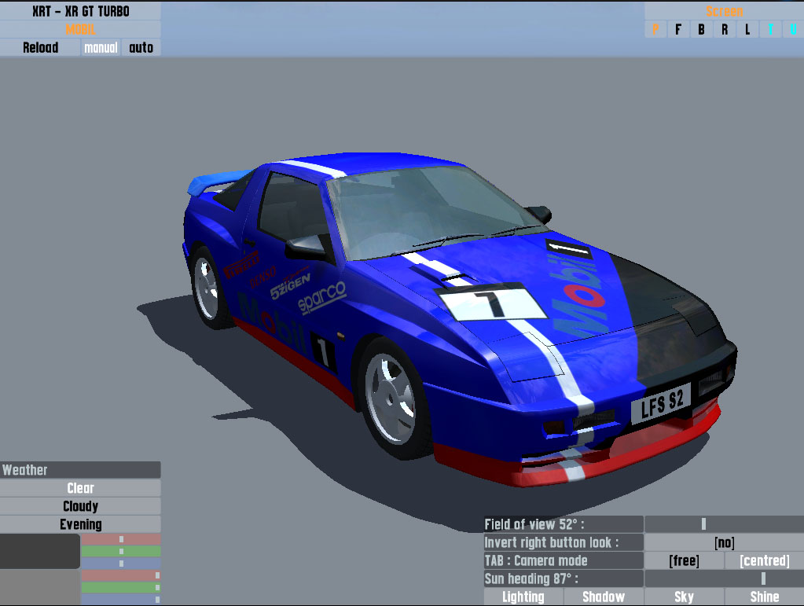Screen dimensions: 804x606
Task: Click the orange Screen label
Action: tap(724, 11)
